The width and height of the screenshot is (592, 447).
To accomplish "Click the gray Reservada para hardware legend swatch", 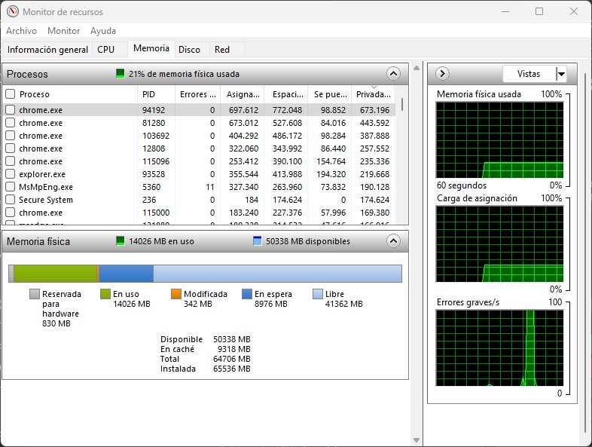I will tap(35, 294).
